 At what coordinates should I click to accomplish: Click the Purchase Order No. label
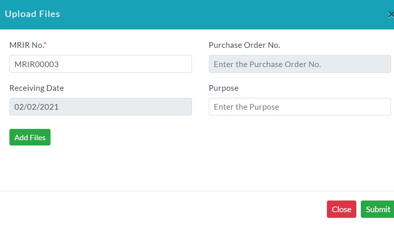click(244, 45)
